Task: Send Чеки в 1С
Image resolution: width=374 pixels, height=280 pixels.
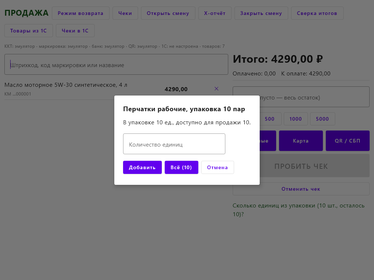Action: (x=75, y=31)
